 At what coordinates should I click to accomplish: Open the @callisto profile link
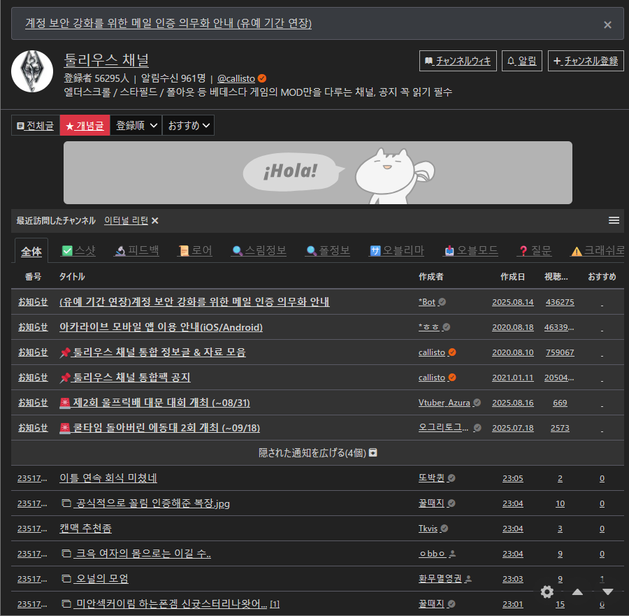point(236,78)
